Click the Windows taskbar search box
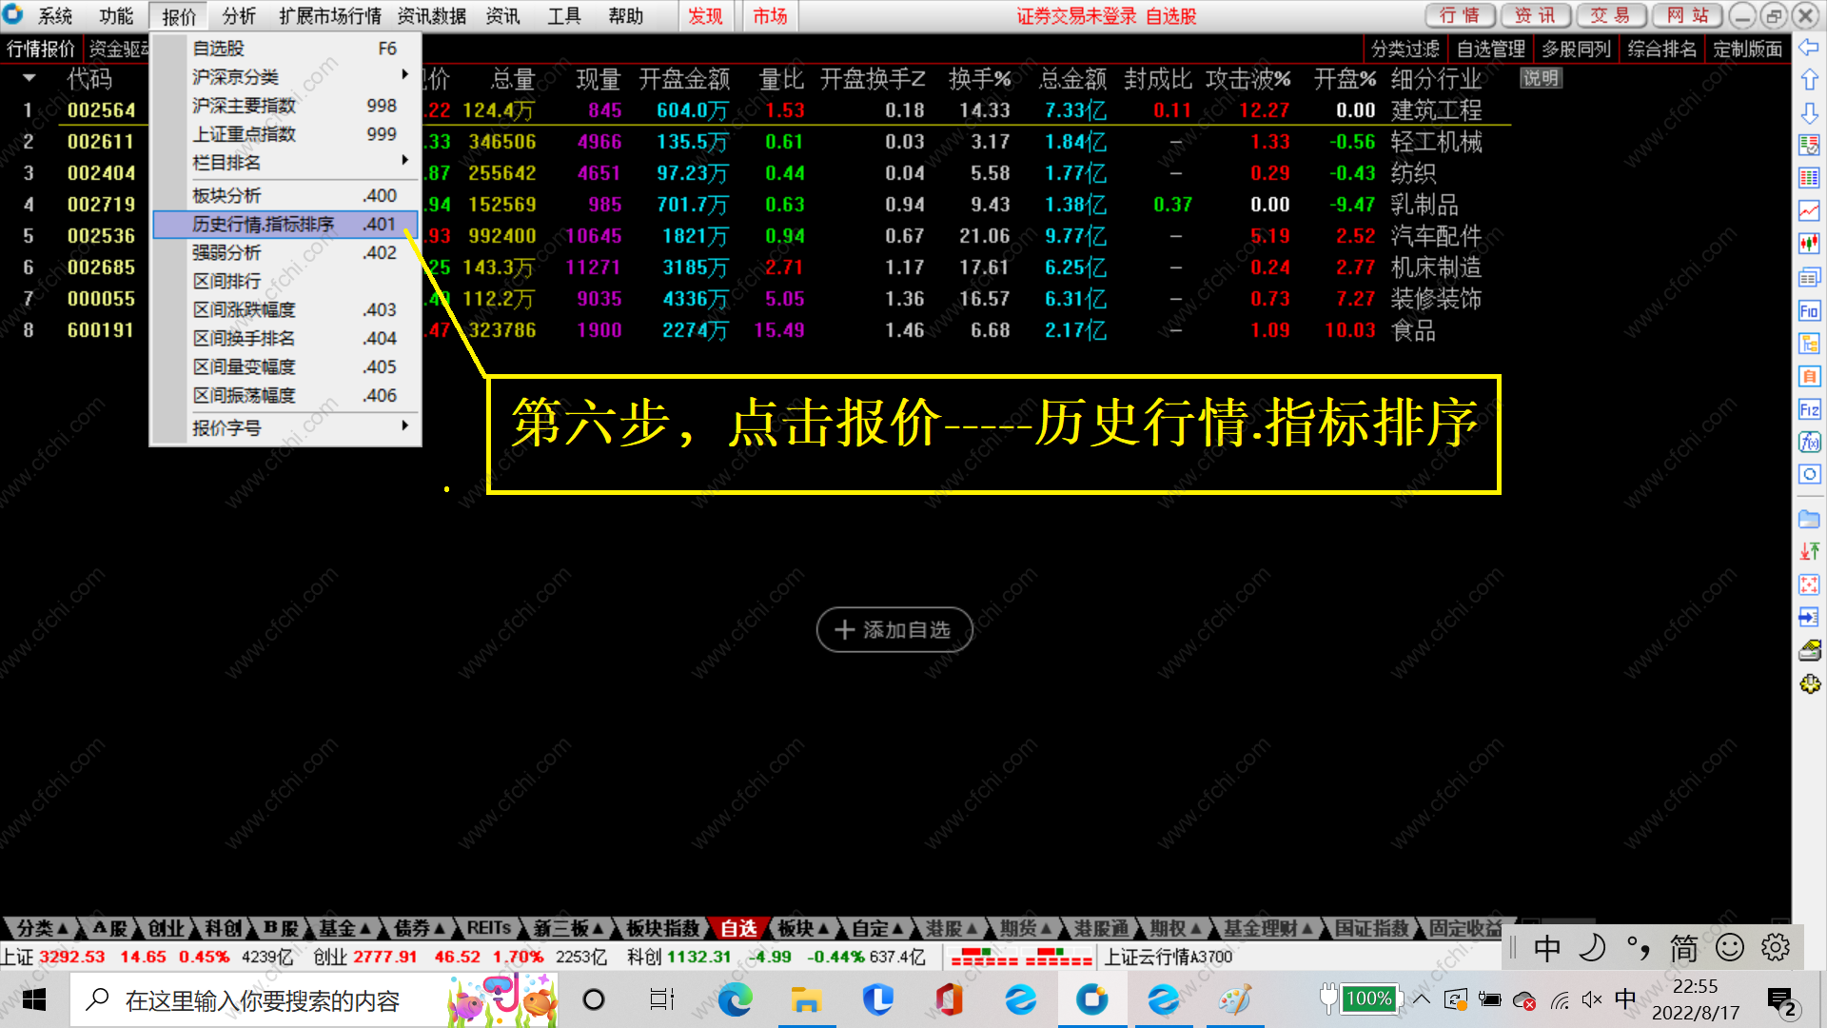The height and width of the screenshot is (1028, 1827). (262, 1000)
